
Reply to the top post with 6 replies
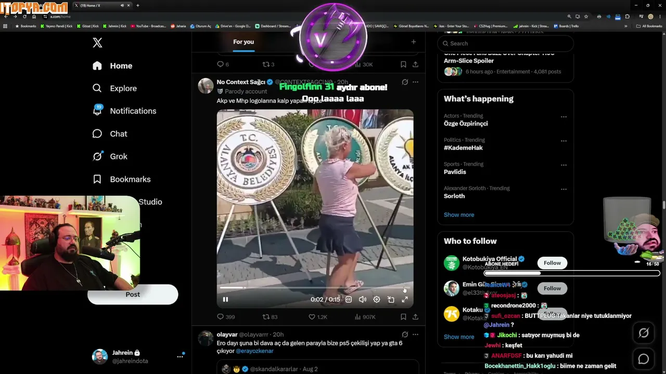click(x=223, y=64)
